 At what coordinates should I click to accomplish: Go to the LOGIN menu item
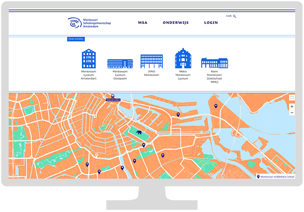click(x=211, y=23)
